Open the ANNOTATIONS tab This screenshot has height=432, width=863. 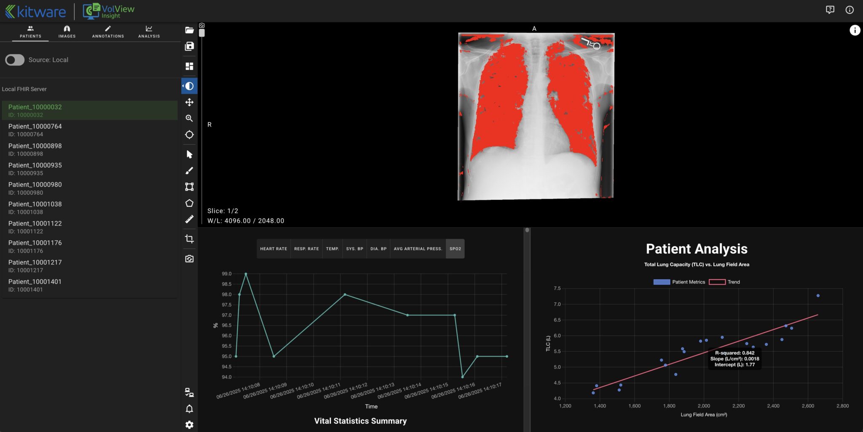click(108, 32)
